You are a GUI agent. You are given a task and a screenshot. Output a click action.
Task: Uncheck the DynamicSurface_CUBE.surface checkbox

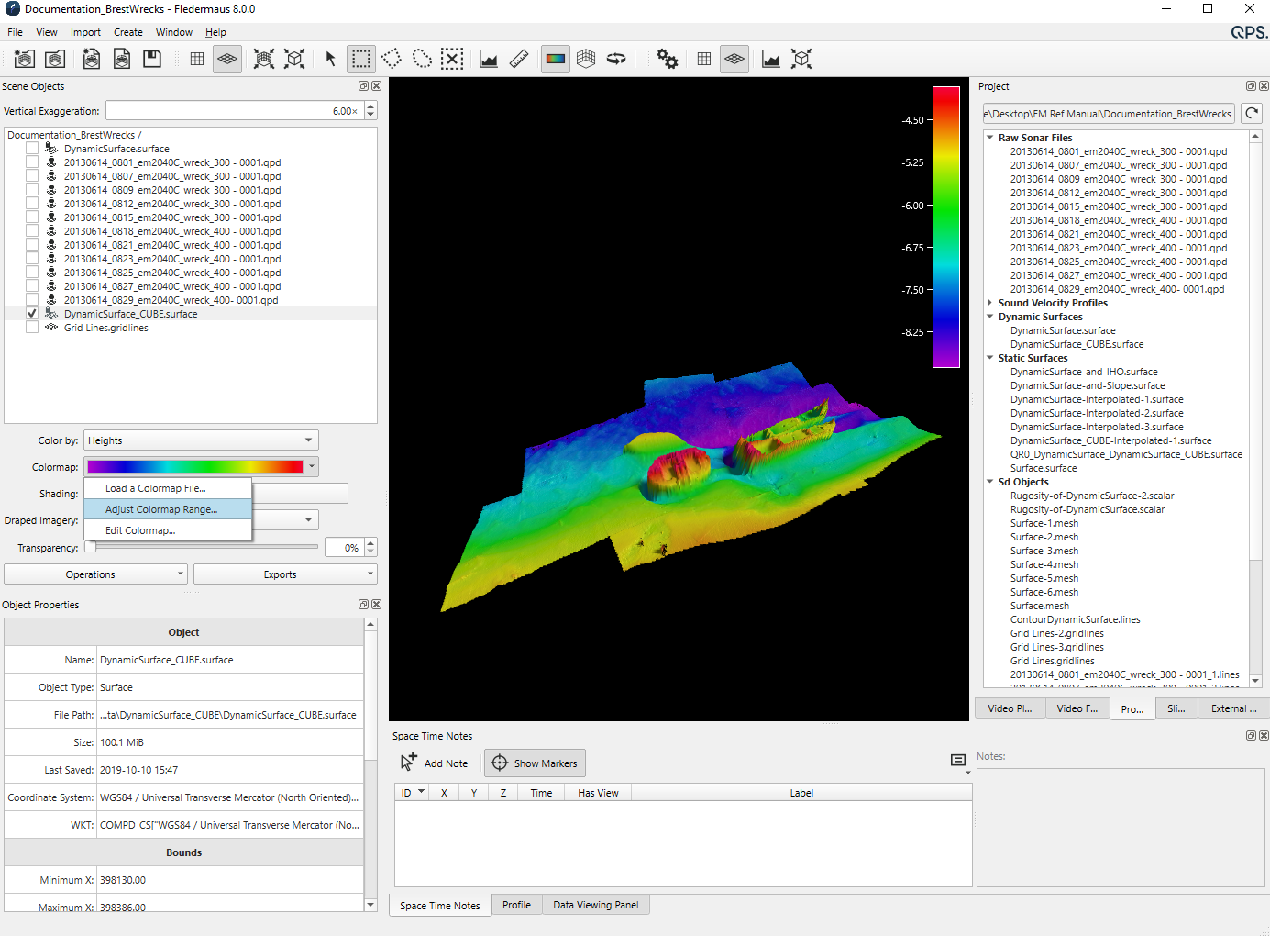(32, 314)
